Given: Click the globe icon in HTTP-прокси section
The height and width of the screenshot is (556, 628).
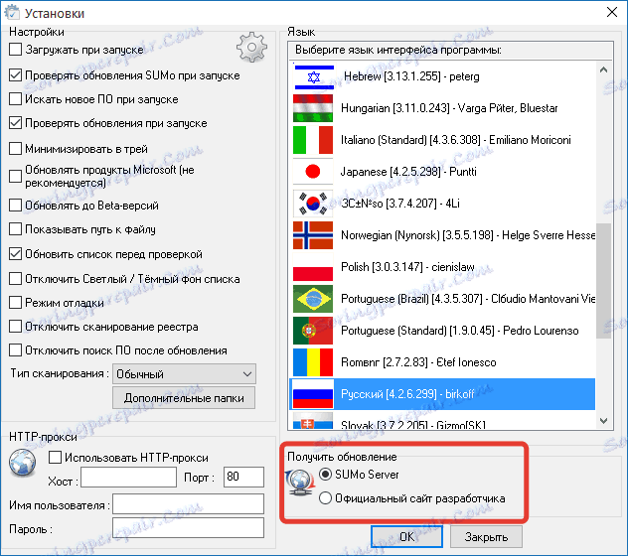Looking at the screenshot, I should pos(23,463).
